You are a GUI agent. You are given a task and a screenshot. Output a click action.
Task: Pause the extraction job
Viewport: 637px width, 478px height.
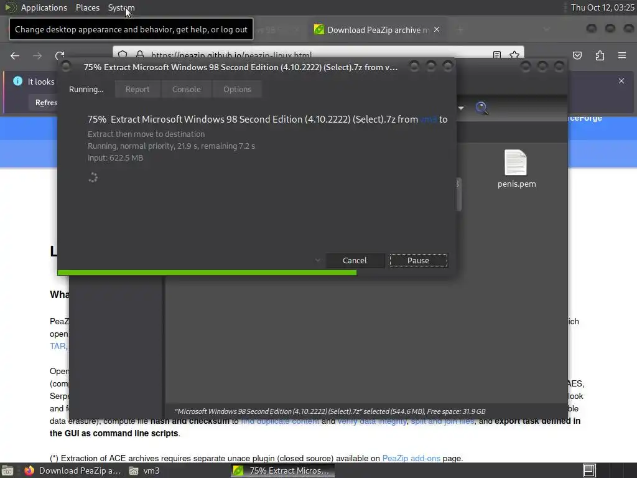coord(419,260)
